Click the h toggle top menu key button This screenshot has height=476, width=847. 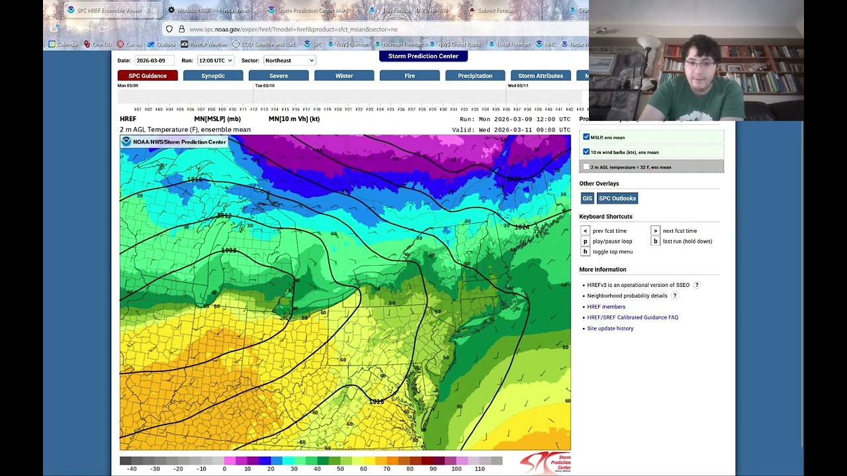click(x=585, y=252)
